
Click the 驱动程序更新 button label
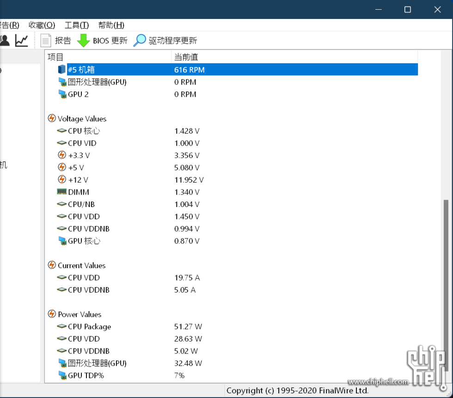pos(173,40)
